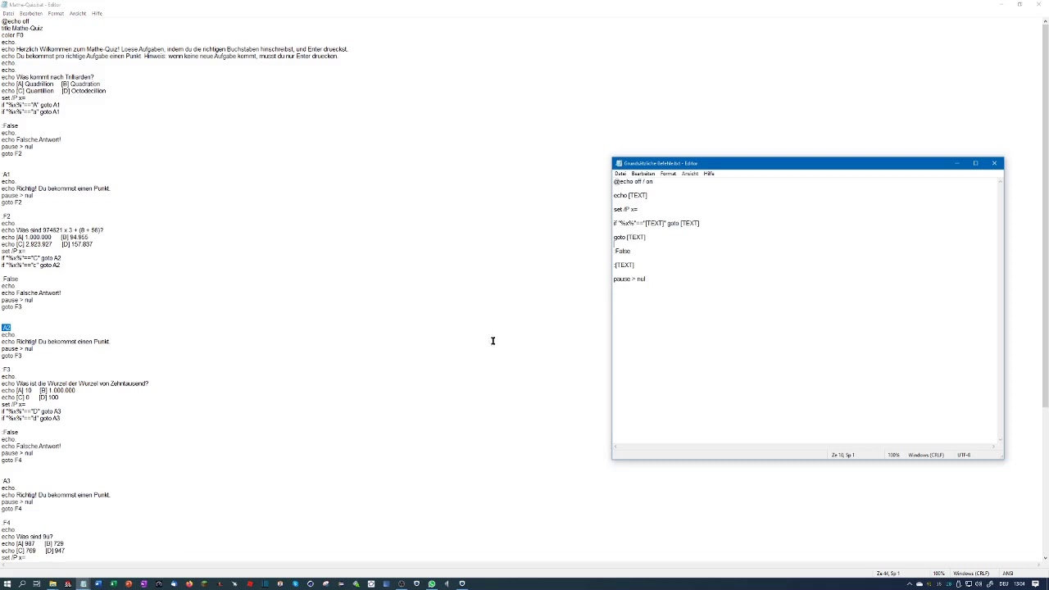This screenshot has width=1049, height=590.
Task: Click 'UTF-8' in small editor status bar
Action: 964,455
